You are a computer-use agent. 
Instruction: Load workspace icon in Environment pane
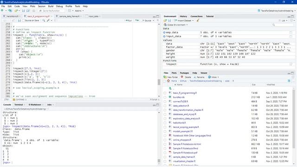click(x=165, y=20)
